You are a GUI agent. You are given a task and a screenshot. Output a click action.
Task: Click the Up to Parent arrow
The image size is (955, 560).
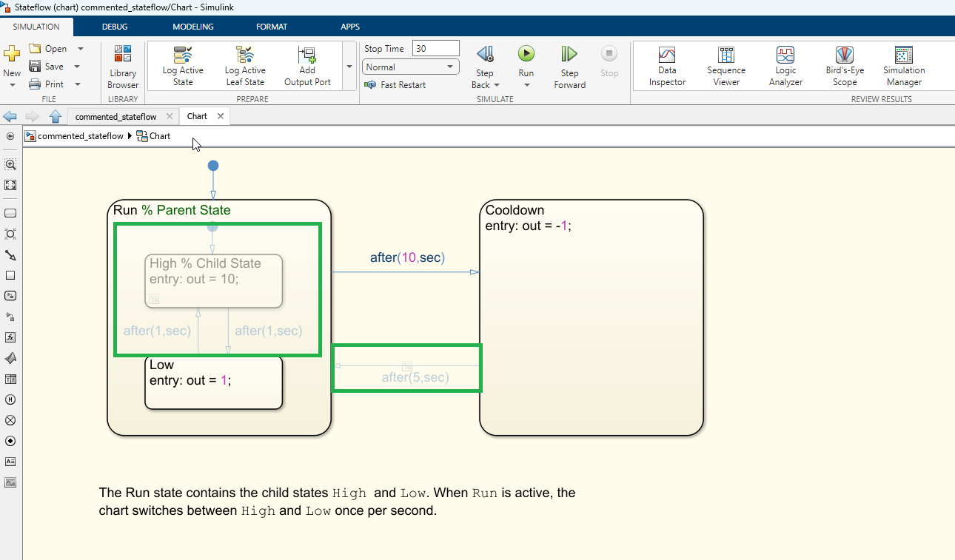[x=55, y=116]
